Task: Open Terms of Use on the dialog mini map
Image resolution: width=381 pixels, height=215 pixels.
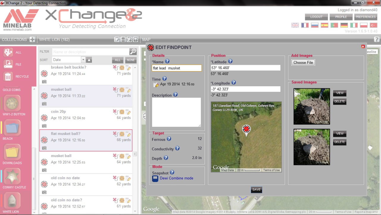Action: 271,170
